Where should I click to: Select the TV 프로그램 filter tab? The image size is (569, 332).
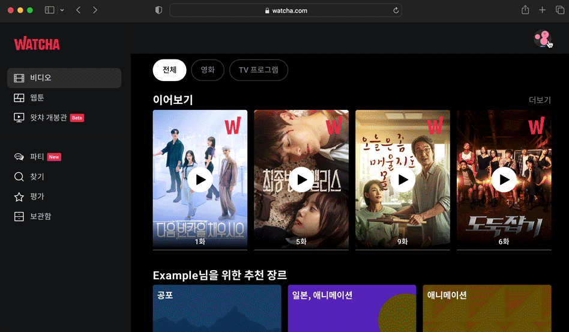point(258,70)
